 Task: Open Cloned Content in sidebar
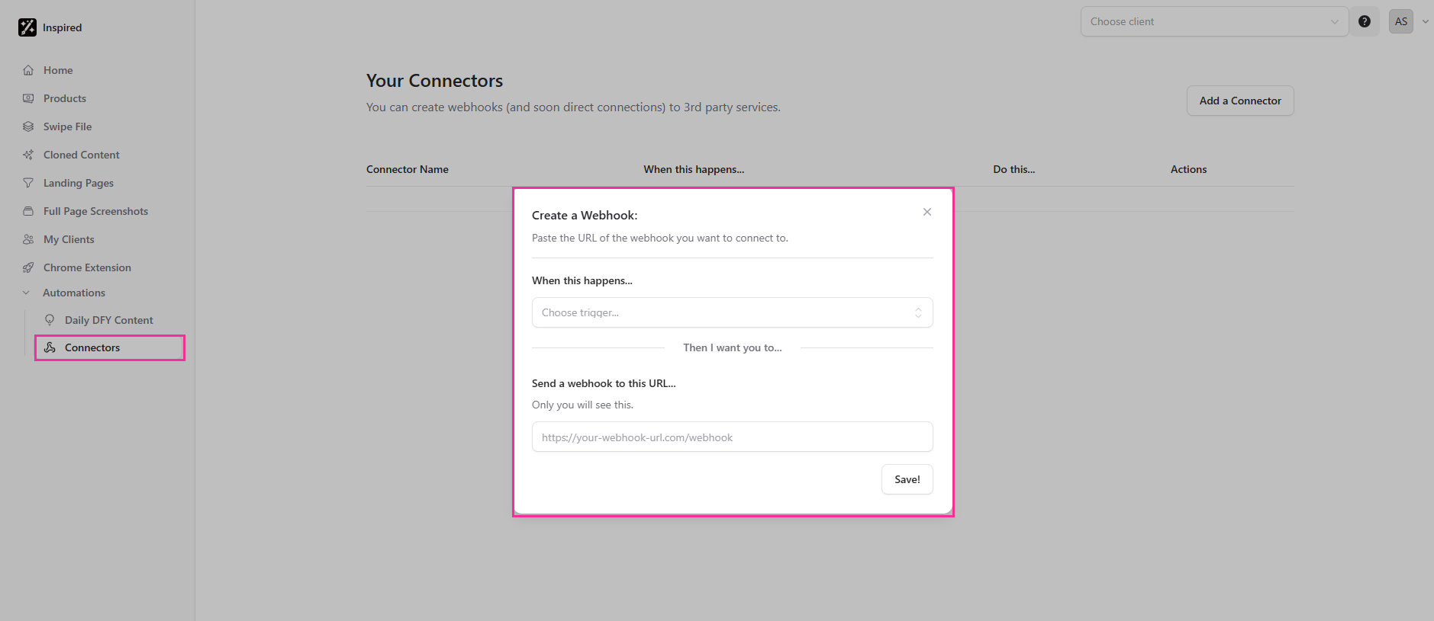coord(82,155)
